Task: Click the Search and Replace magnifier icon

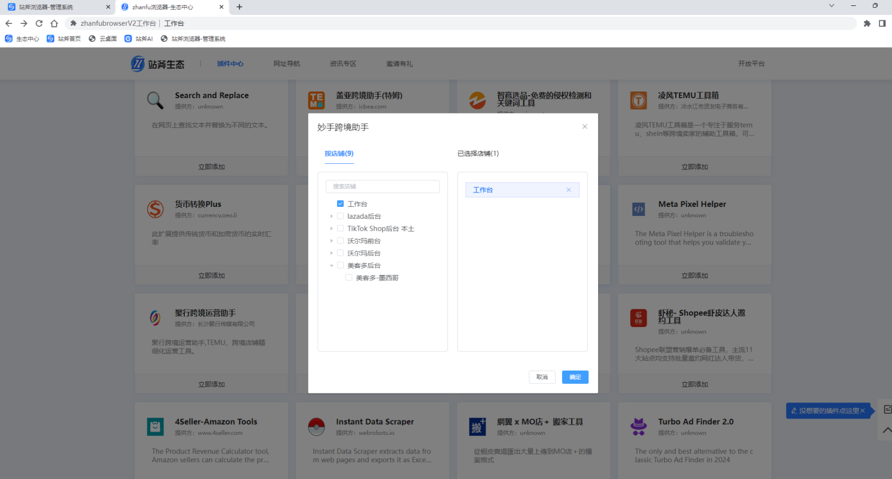Action: [156, 100]
